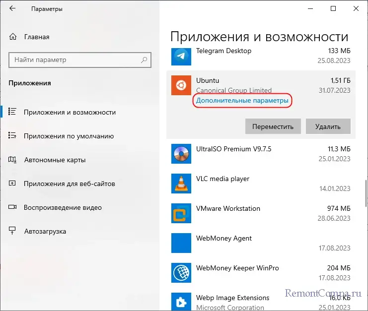Click the WebMoney Keeper WinPro globe icon
The width and height of the screenshot is (368, 311).
pyautogui.click(x=181, y=273)
